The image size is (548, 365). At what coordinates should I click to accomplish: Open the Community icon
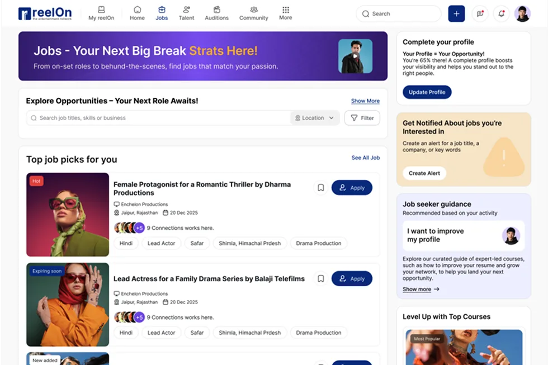tap(253, 10)
